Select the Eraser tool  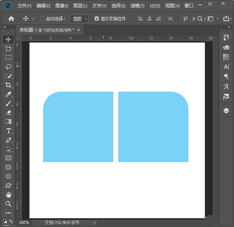coord(8,112)
